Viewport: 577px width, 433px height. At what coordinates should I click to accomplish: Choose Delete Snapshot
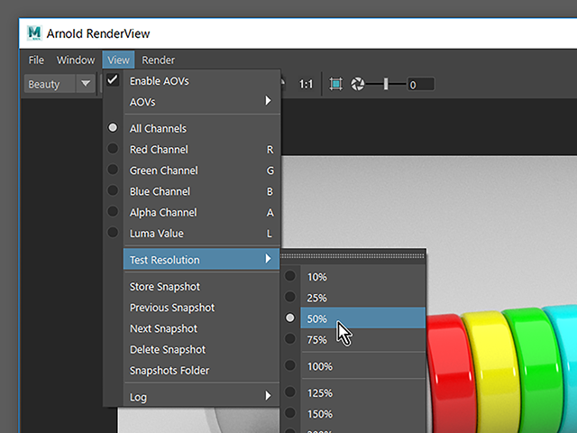202,349
